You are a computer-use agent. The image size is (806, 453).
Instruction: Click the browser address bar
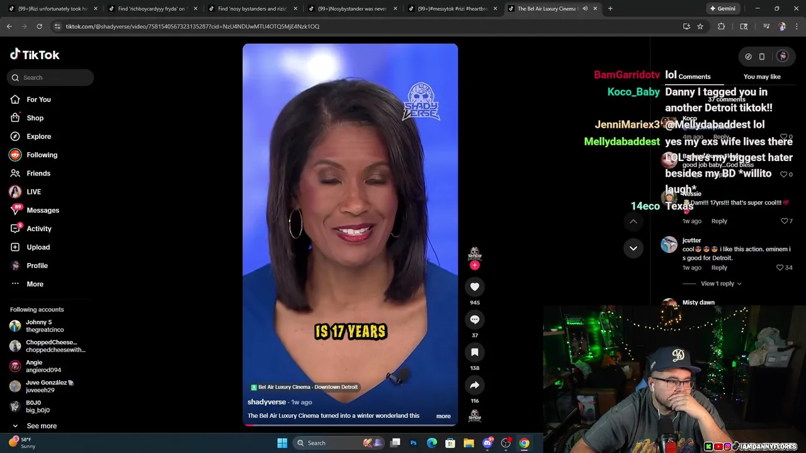pos(365,26)
